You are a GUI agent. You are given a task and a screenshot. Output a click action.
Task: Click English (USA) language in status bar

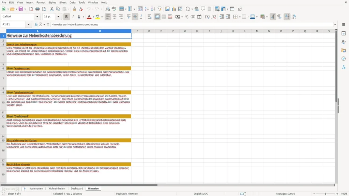coord(201,194)
